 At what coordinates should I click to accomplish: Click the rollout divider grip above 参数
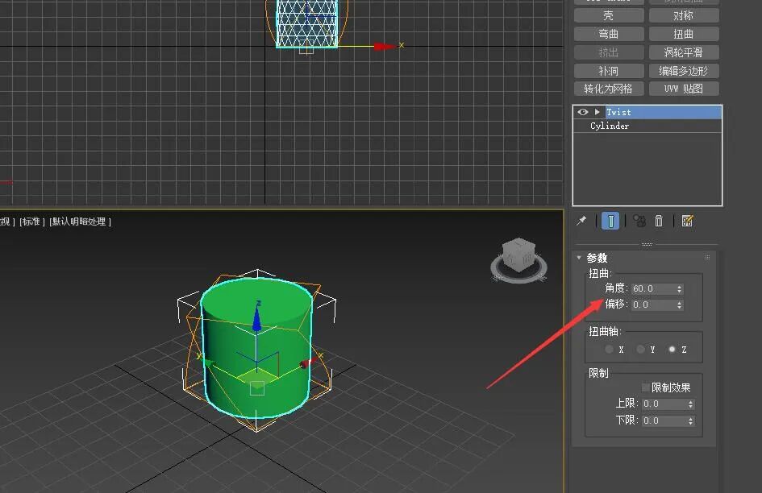click(647, 244)
